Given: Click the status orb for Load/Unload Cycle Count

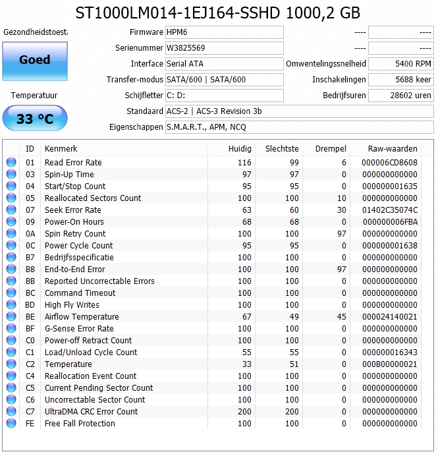Looking at the screenshot, I should pos(11,353).
